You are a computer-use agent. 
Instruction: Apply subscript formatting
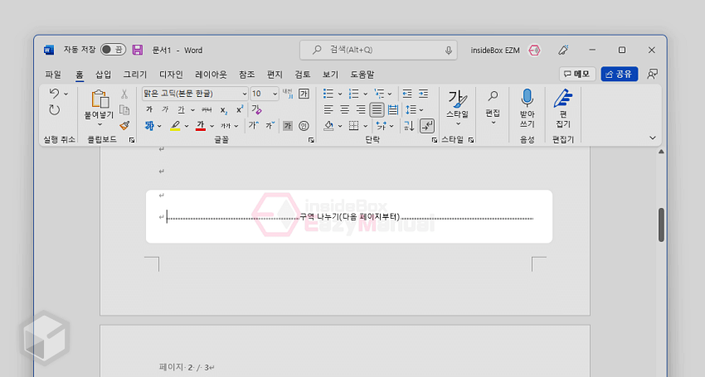pos(224,110)
